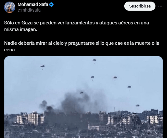The height and width of the screenshot is (138, 167).
Task: Click the Suscribirse button
Action: (140, 6)
